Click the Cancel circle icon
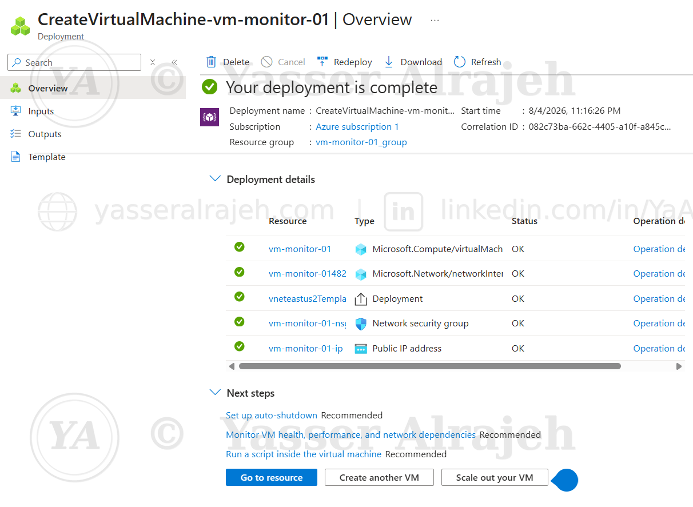 click(266, 62)
